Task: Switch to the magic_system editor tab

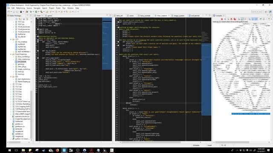Action: click(179, 16)
